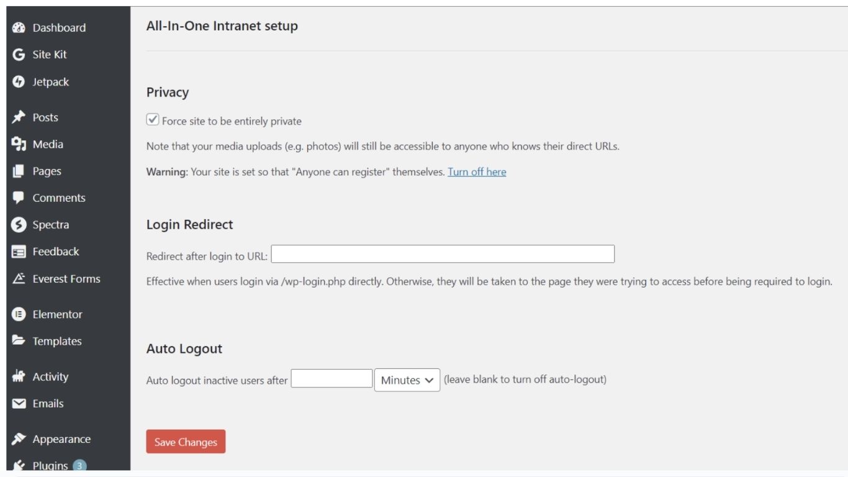Open the Minutes time unit dropdown

(407, 380)
